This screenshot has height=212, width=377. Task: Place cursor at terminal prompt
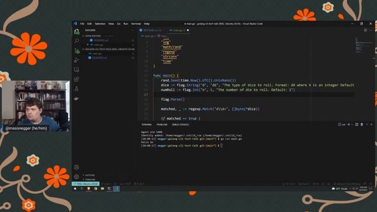(221, 145)
